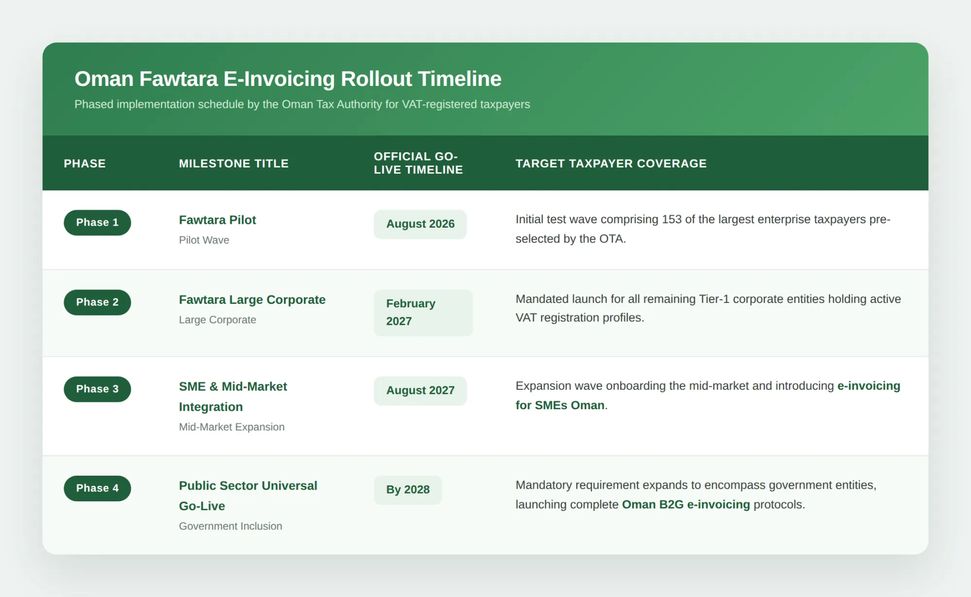Click the Fawtara Large Corporate title
Screen dimensions: 971x597
coord(252,299)
